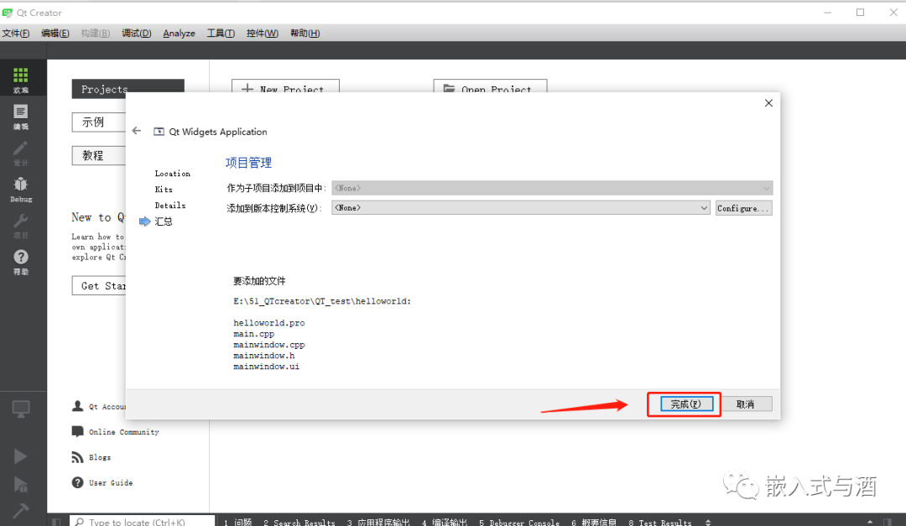Viewport: 906px width, 526px height.
Task: Start debugging with the Run-debug icon
Action: pos(21,484)
